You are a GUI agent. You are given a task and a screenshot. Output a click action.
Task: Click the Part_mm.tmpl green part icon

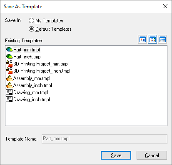point(9,49)
